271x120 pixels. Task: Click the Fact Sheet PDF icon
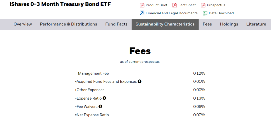175,5
